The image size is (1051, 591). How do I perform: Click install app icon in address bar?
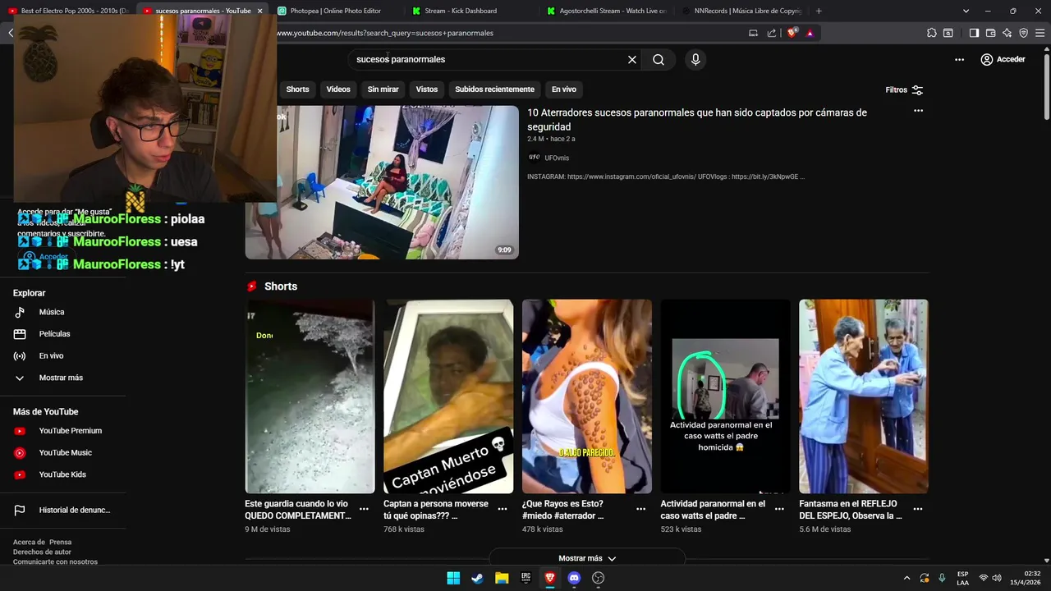pos(753,33)
